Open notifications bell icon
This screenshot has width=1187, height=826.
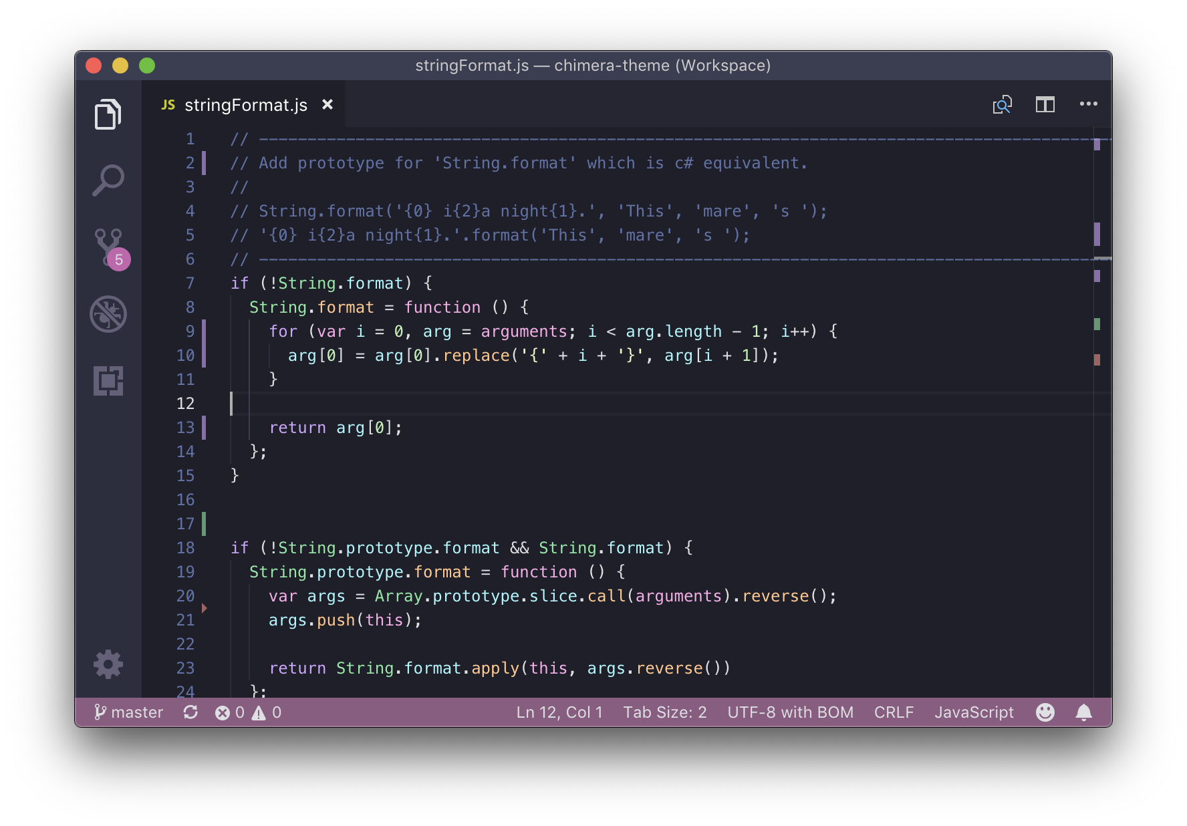[1084, 712]
